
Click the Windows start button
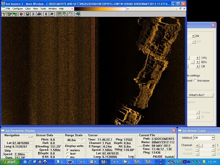pos(10,162)
